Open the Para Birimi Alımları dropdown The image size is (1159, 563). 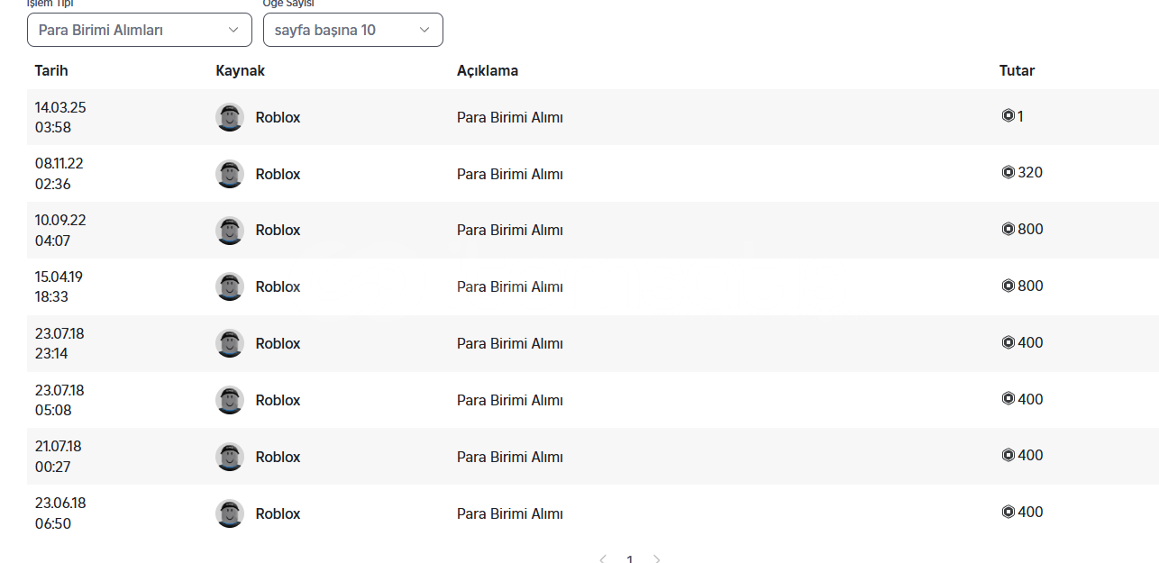click(x=140, y=30)
